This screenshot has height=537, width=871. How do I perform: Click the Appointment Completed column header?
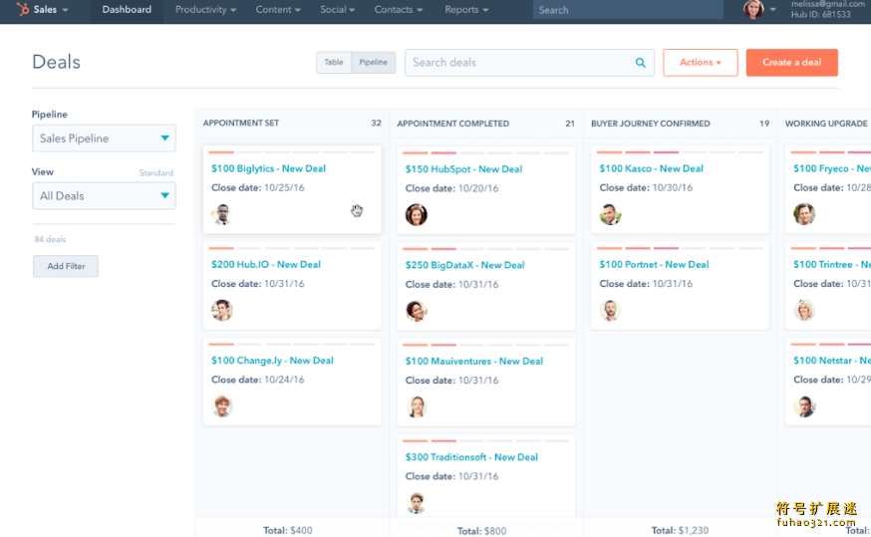452,124
